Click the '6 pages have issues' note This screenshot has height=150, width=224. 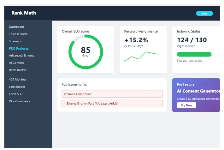pos(189,61)
